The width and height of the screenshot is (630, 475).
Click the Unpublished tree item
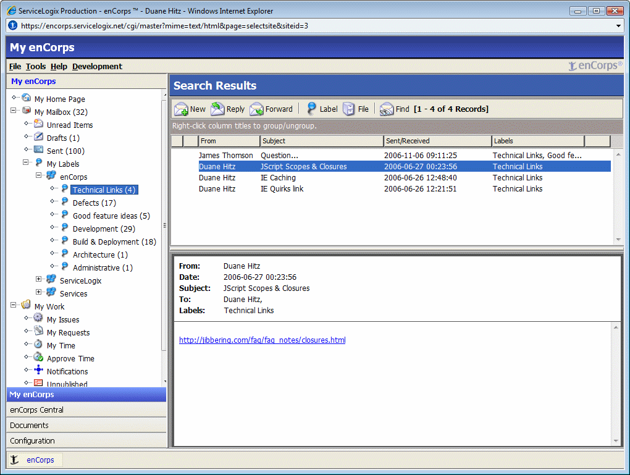coord(67,384)
